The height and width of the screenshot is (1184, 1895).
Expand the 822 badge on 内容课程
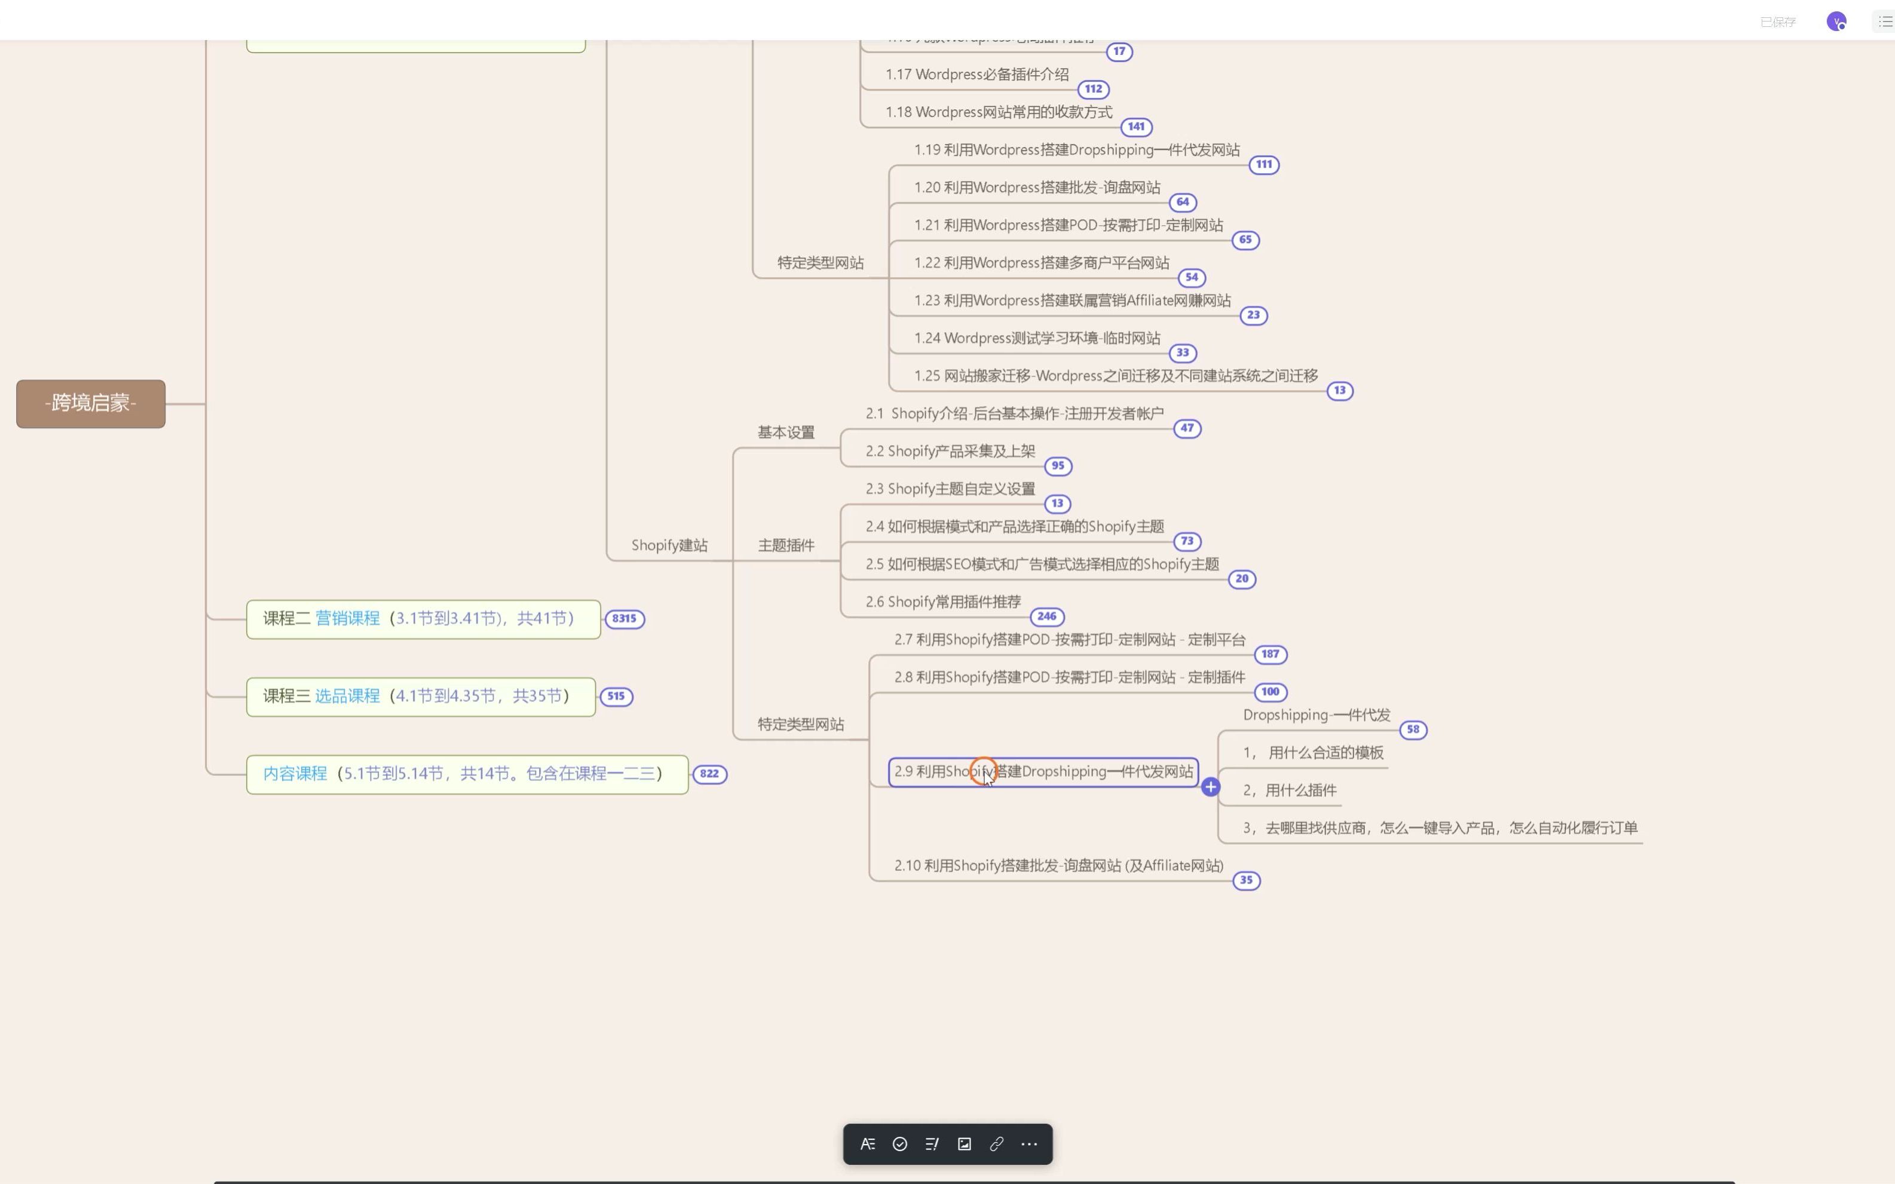710,774
